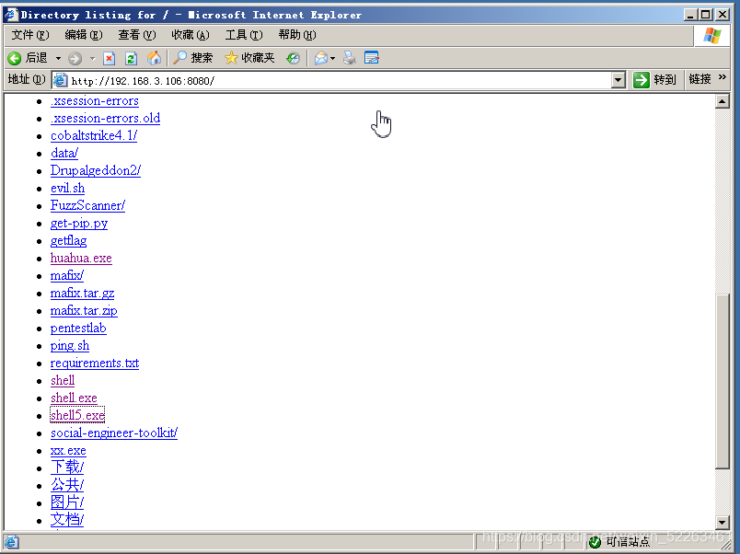This screenshot has width=740, height=554.
Task: Click the ping.sh link
Action: click(x=70, y=345)
